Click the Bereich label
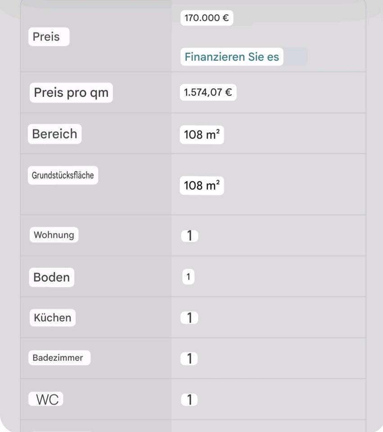383x432 pixels. coord(54,134)
